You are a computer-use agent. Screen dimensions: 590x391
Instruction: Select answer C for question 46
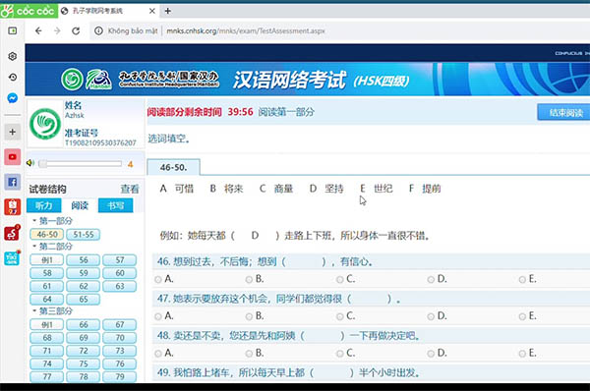pyautogui.click(x=340, y=279)
